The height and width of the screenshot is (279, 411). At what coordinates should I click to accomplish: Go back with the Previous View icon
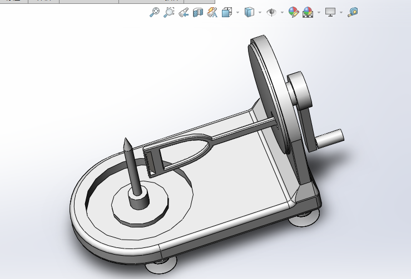pos(184,12)
